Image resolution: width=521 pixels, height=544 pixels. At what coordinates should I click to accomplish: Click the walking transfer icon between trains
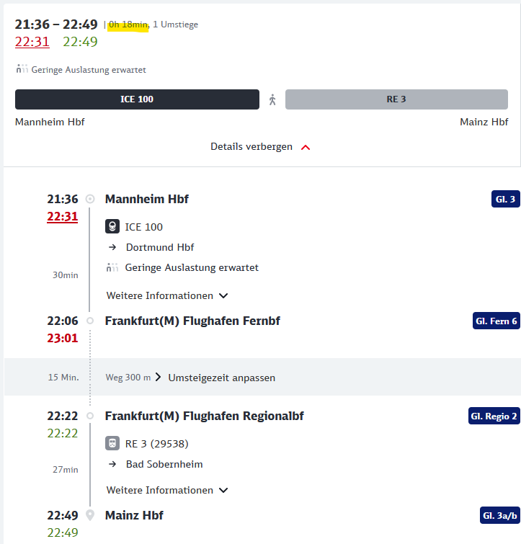272,99
